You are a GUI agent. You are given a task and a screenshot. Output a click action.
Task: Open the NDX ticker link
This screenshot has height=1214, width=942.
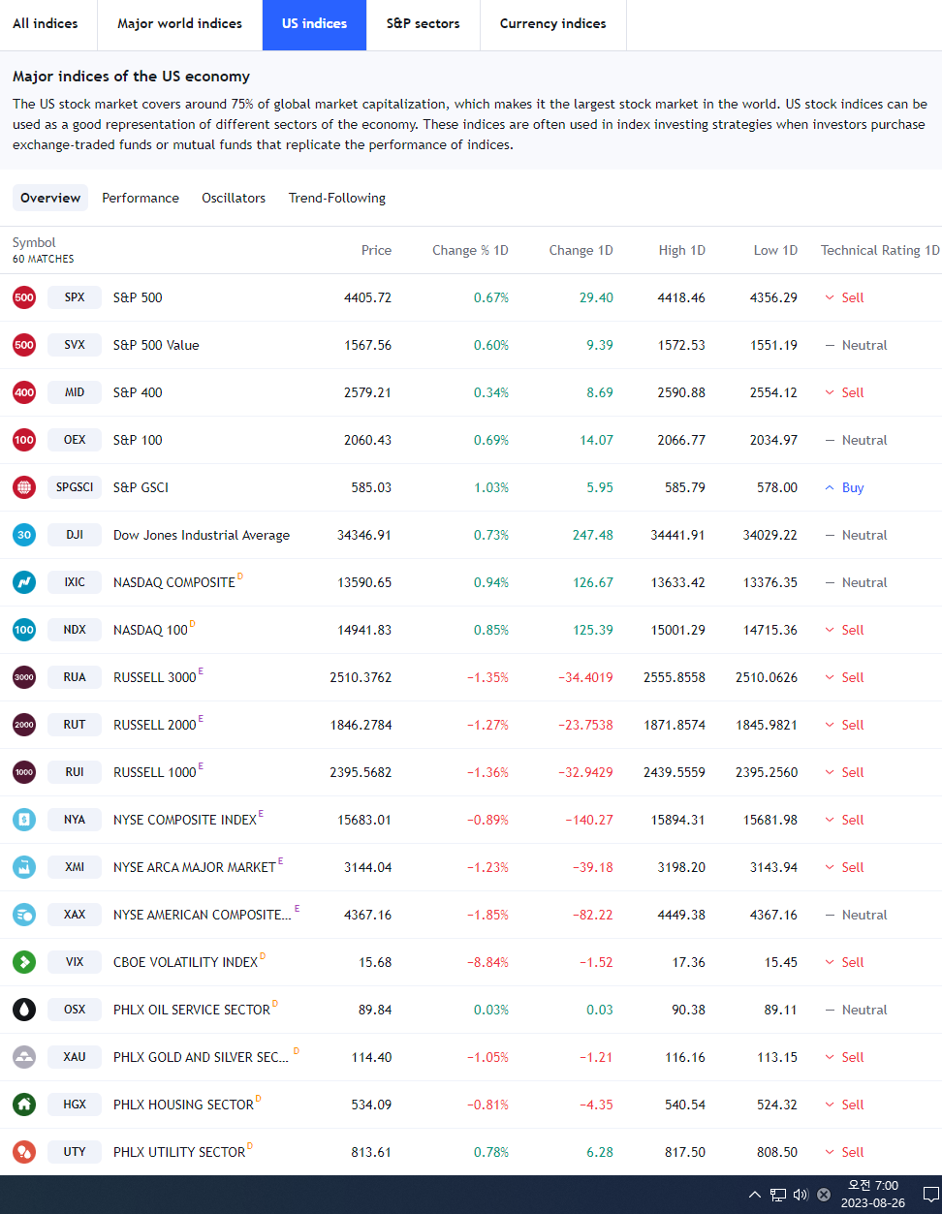click(75, 630)
